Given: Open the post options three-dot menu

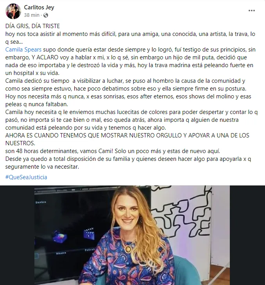Looking at the screenshot, I should [252, 11].
